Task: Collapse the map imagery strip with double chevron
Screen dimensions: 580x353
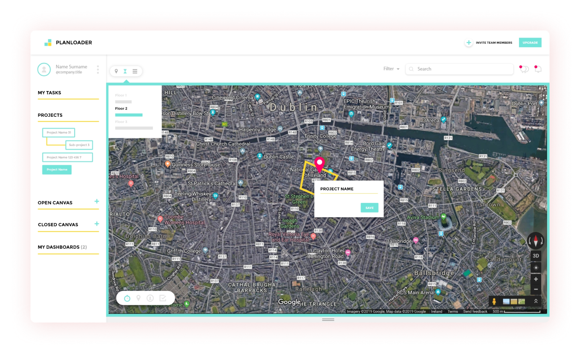Action: [x=535, y=301]
